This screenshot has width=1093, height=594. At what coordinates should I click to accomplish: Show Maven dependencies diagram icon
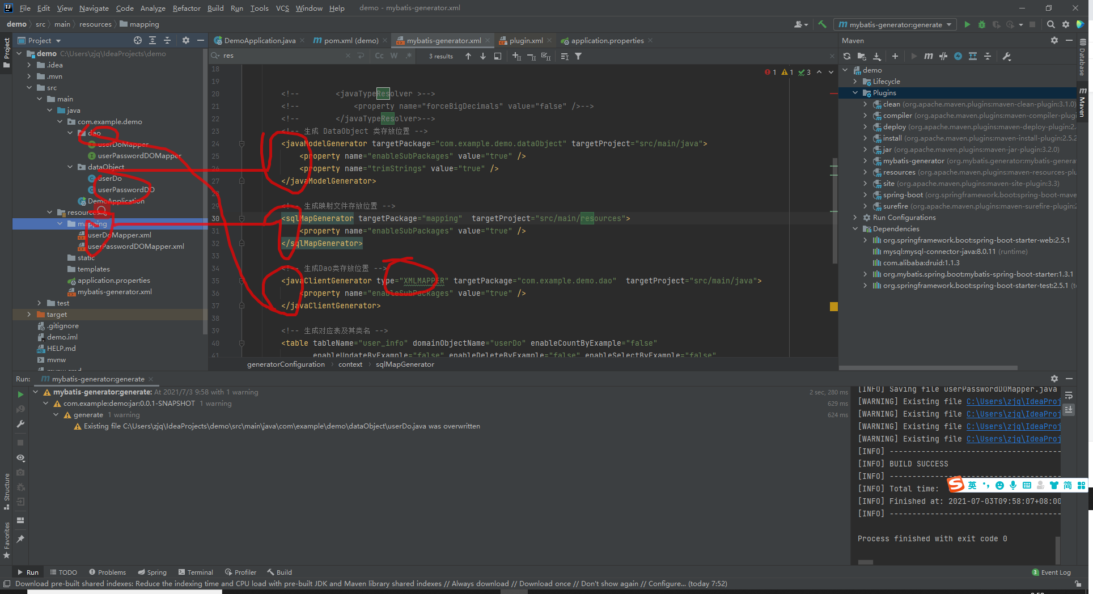(x=973, y=56)
